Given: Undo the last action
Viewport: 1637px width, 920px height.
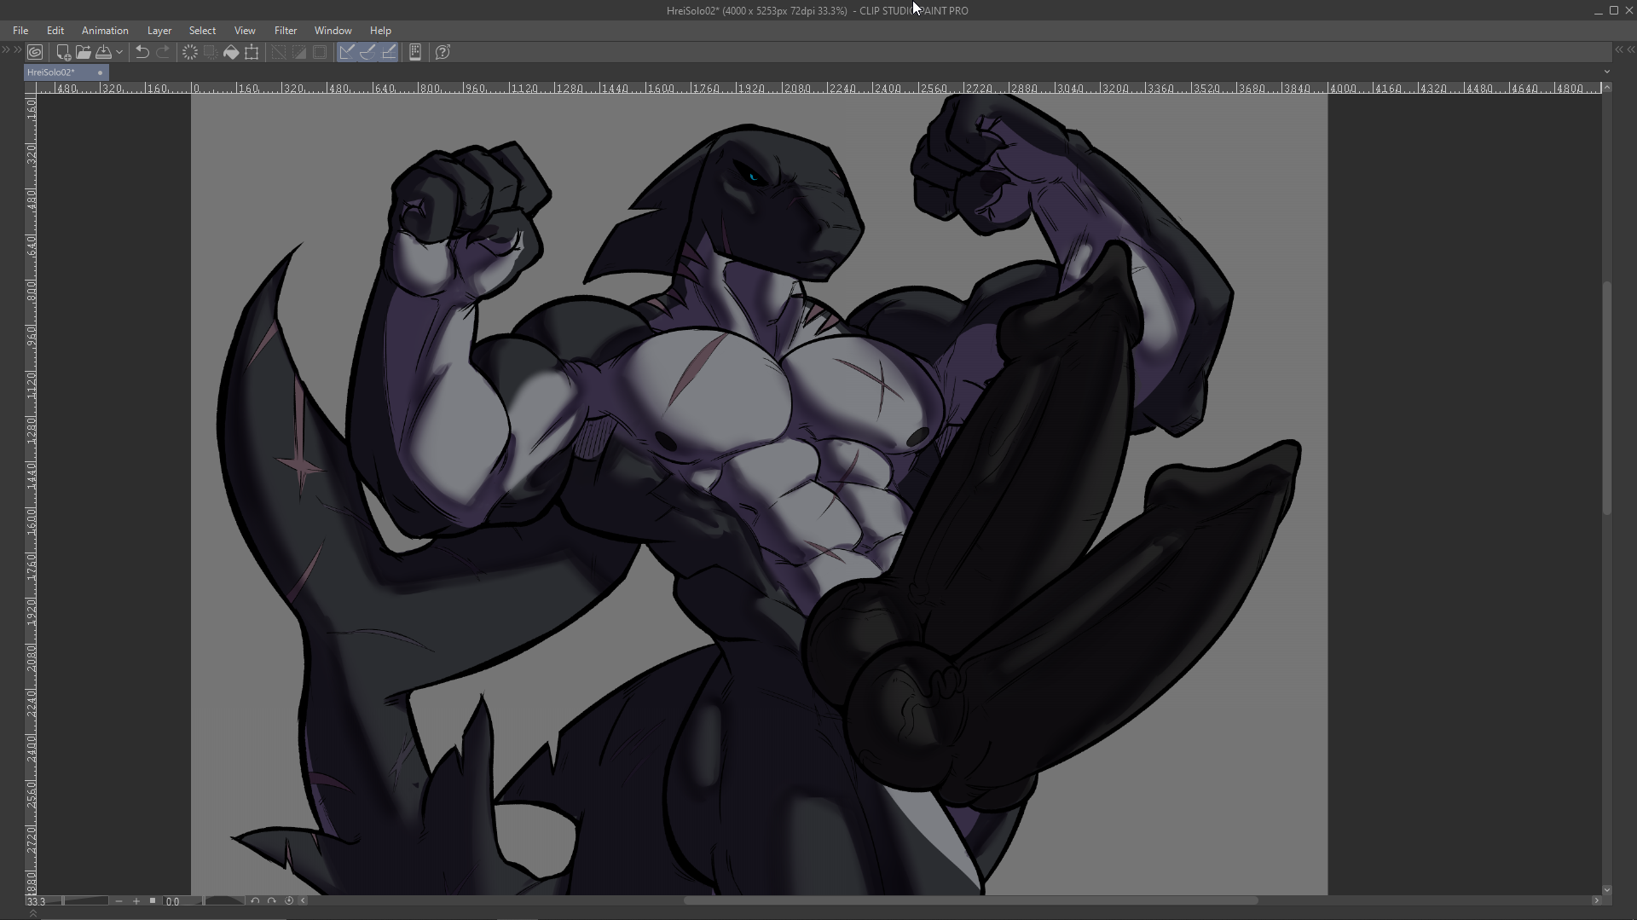Looking at the screenshot, I should [x=142, y=52].
